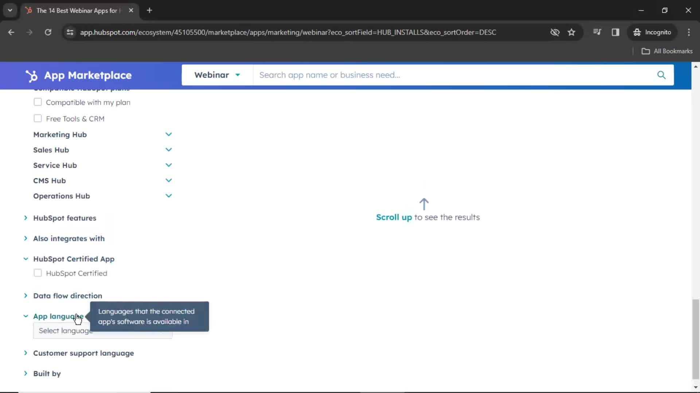700x393 pixels.
Task: Enable the Free Tools & CRM checkbox
Action: click(38, 118)
